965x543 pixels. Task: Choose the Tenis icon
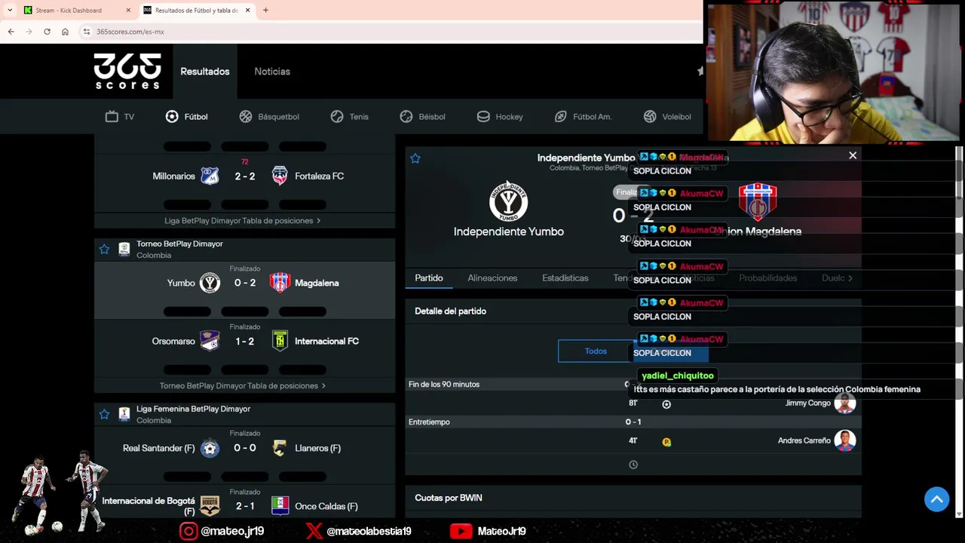(x=337, y=116)
